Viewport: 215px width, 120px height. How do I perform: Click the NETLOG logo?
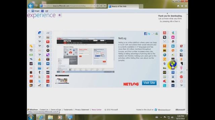[131, 84]
